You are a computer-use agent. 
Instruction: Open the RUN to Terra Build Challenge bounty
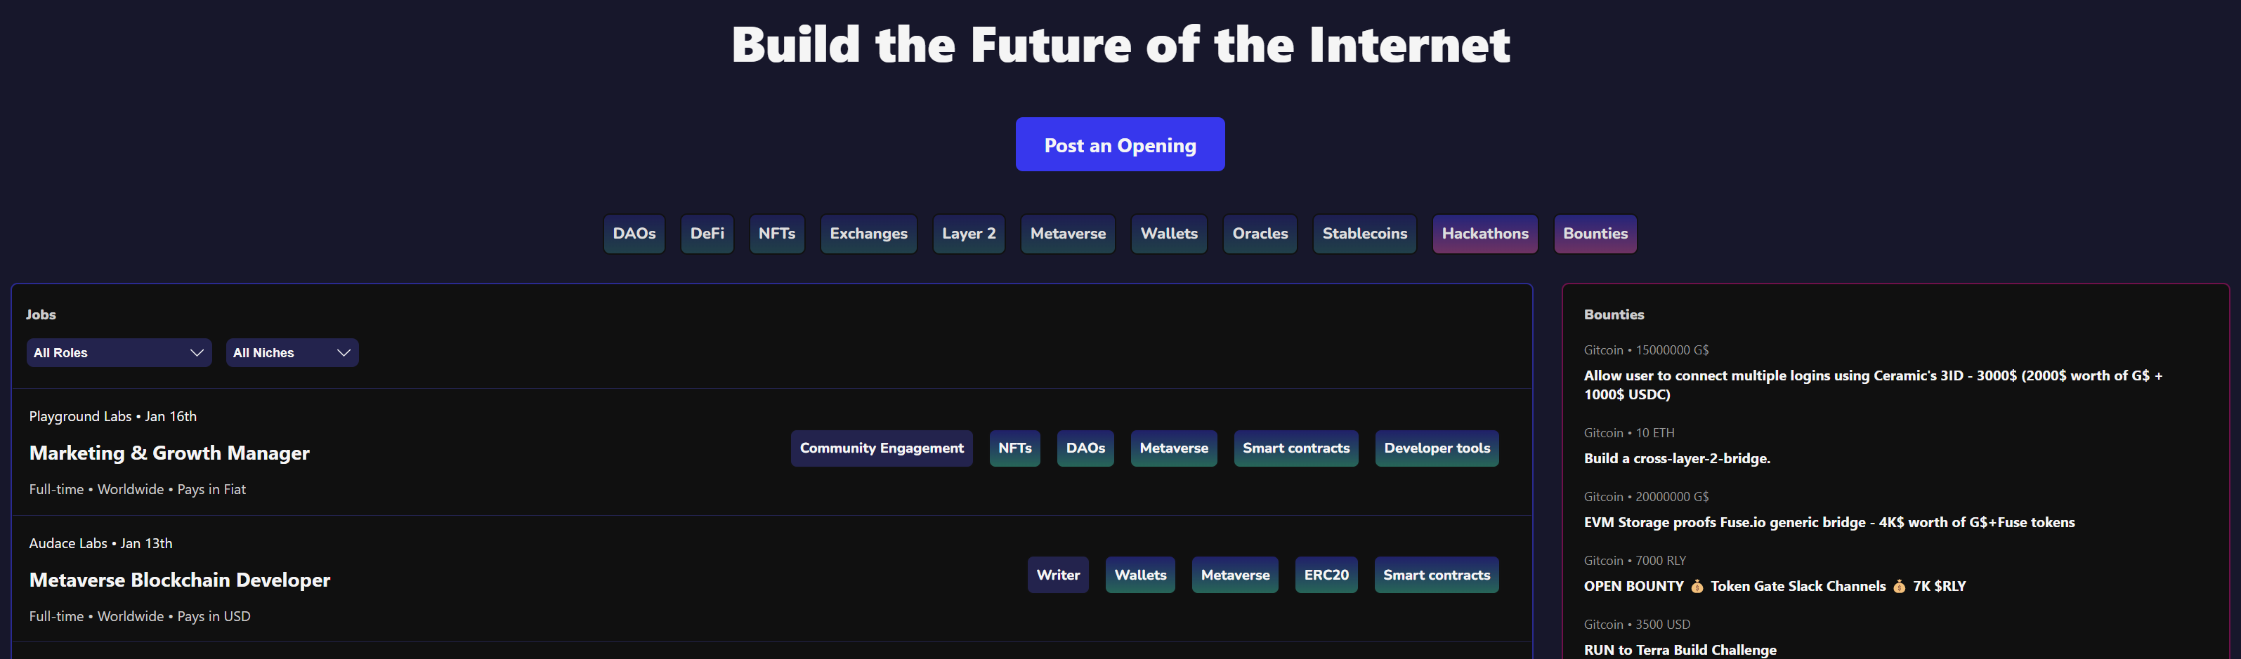[x=1680, y=649]
